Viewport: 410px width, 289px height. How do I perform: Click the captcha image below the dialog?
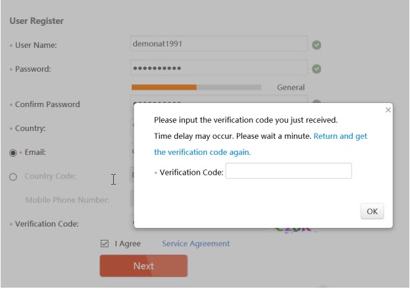pos(293,229)
